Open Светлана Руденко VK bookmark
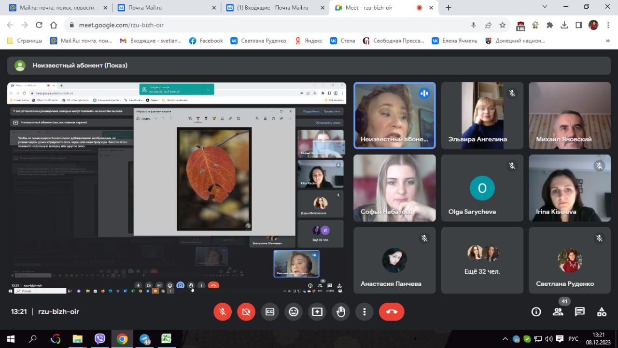This screenshot has height=348, width=618. (x=258, y=41)
